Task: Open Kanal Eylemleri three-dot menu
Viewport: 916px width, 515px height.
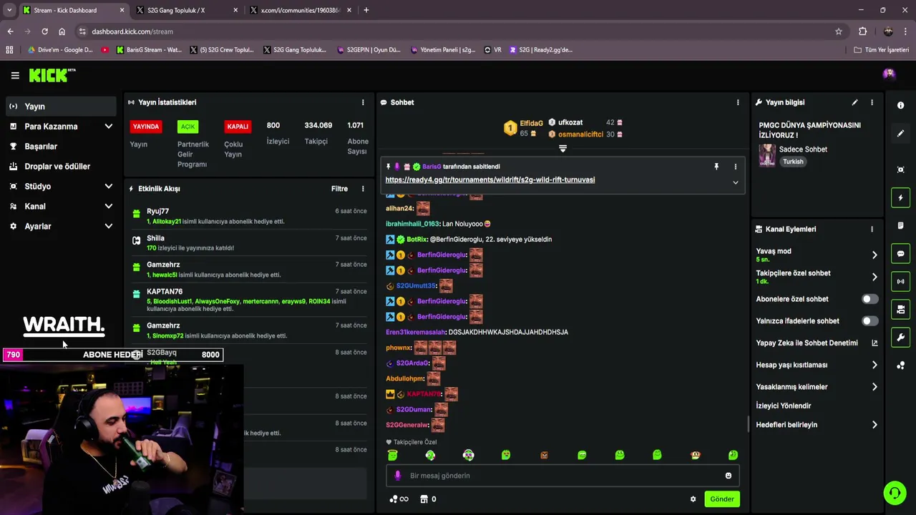Action: click(872, 229)
